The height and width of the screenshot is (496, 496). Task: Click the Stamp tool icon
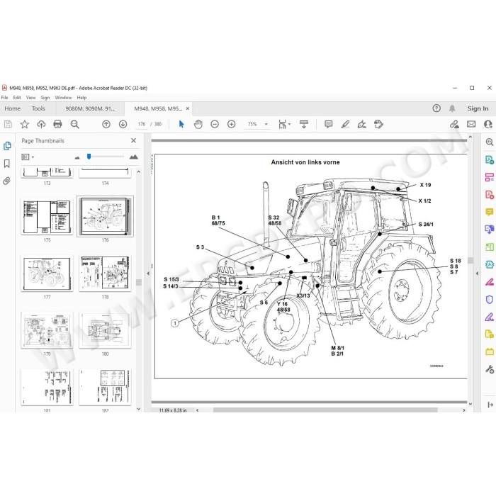click(378, 124)
